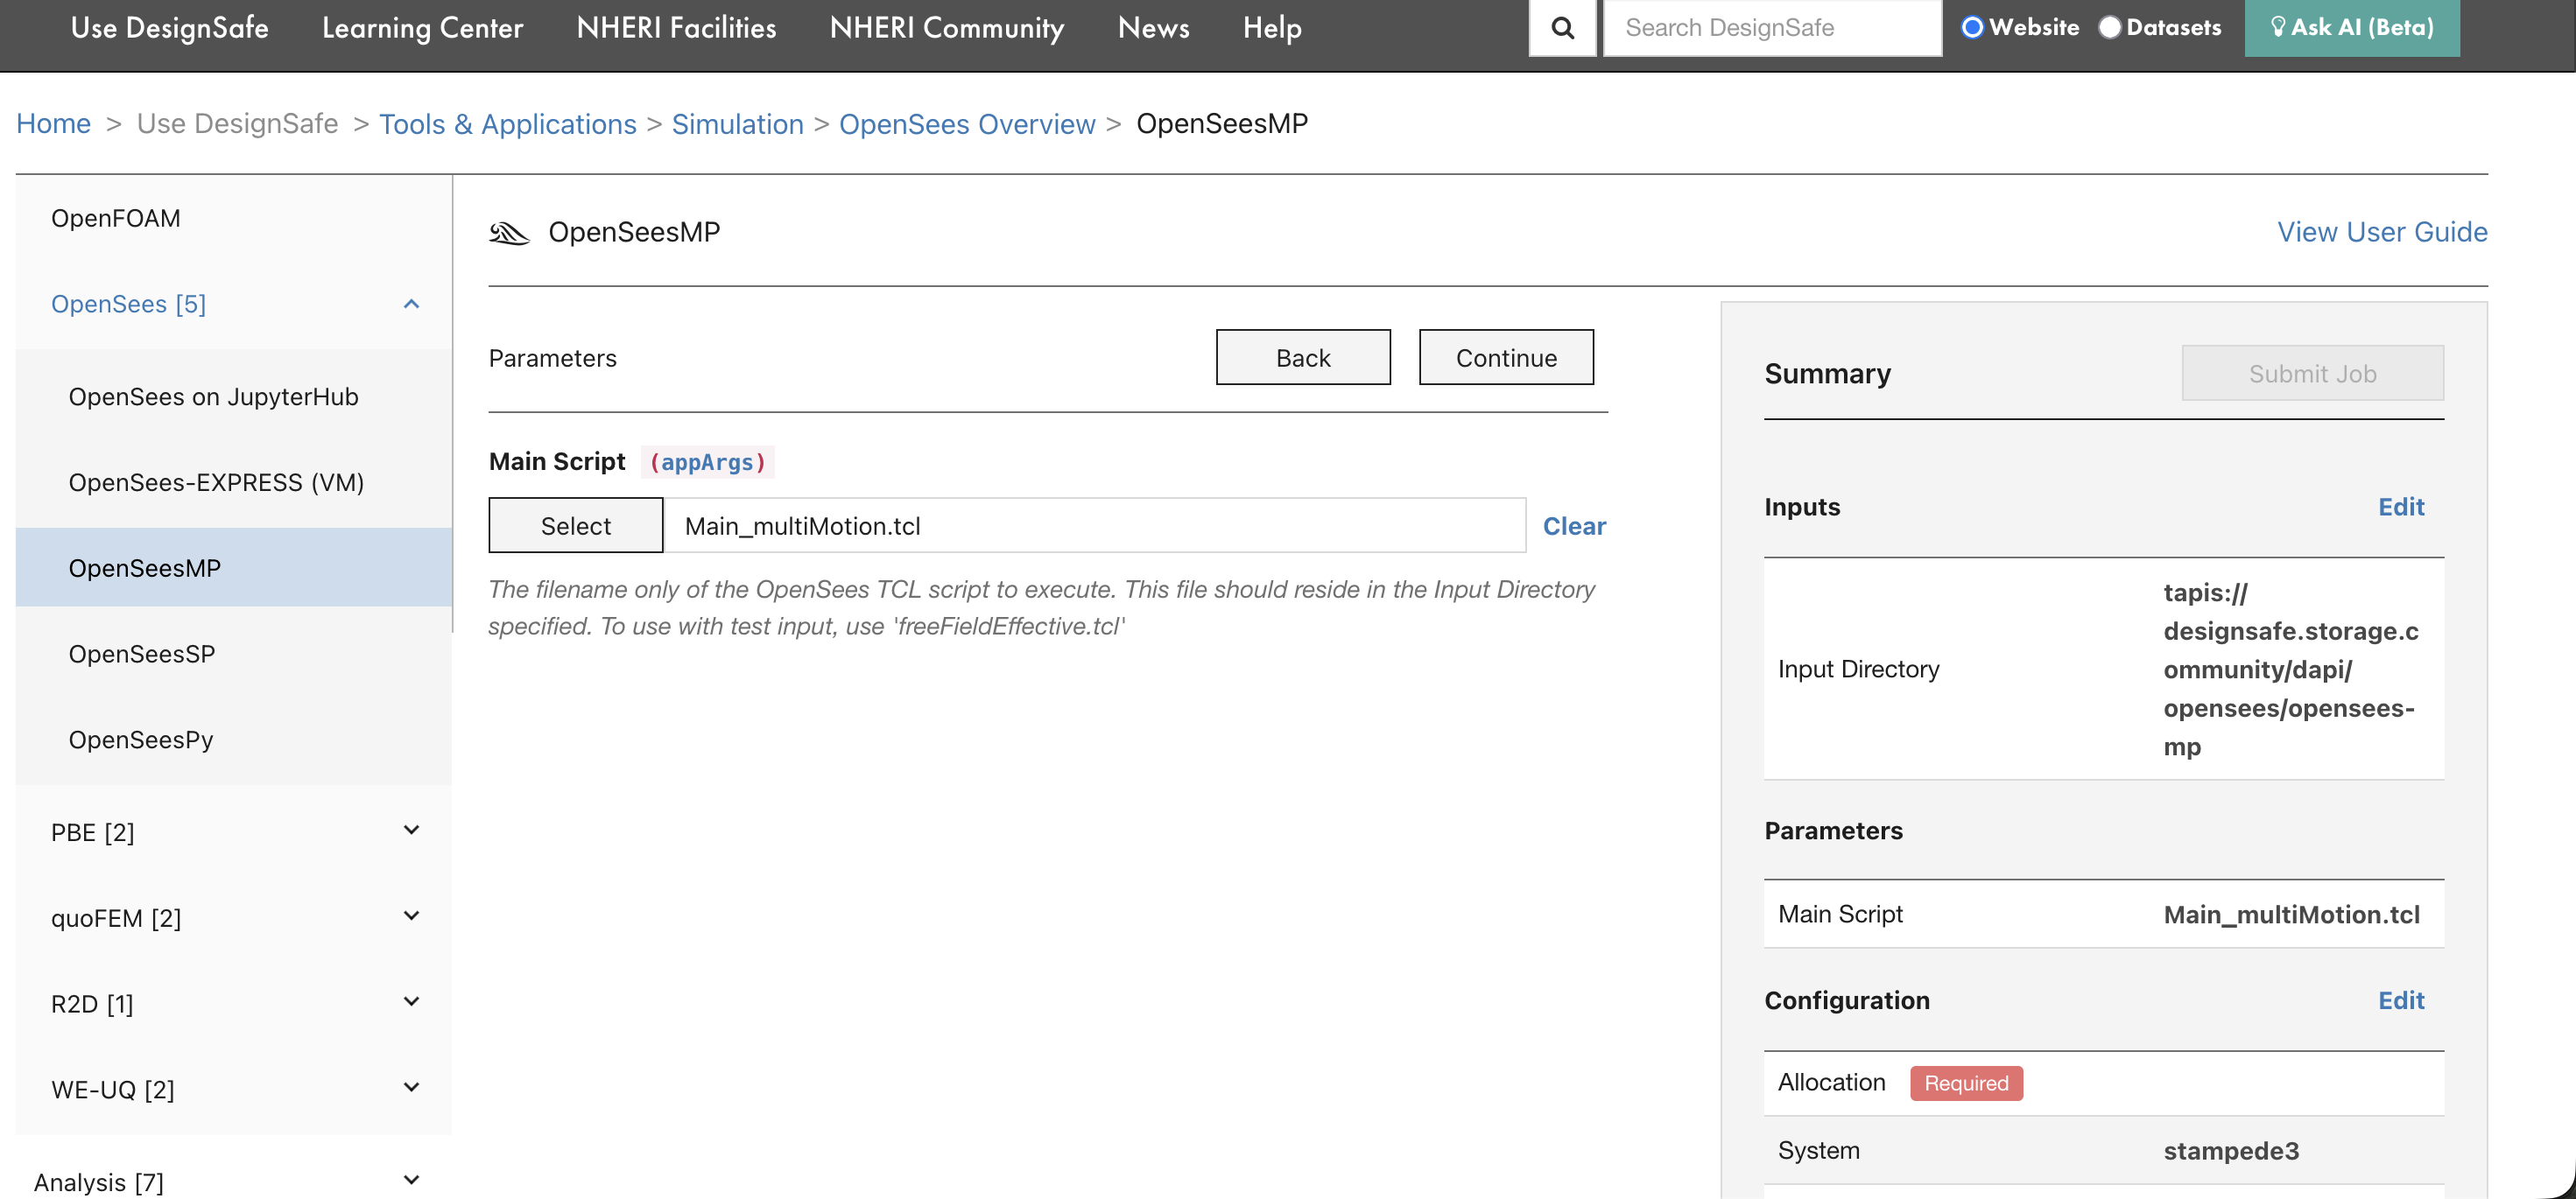This screenshot has height=1199, width=2576.
Task: Expand the Analysis [7] category
Action: point(411,1181)
